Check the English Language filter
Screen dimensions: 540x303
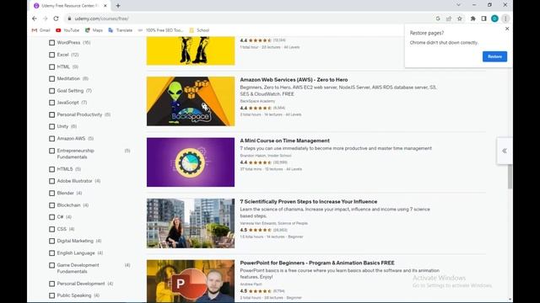[x=52, y=252]
